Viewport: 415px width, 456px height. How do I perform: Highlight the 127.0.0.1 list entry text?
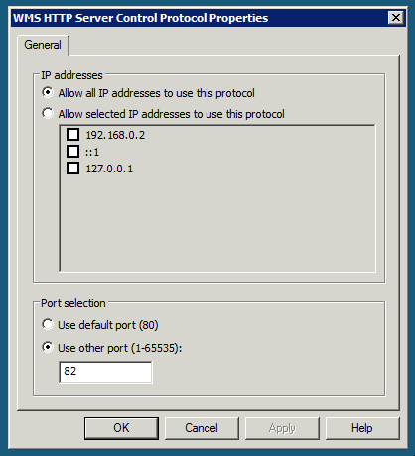pyautogui.click(x=109, y=169)
